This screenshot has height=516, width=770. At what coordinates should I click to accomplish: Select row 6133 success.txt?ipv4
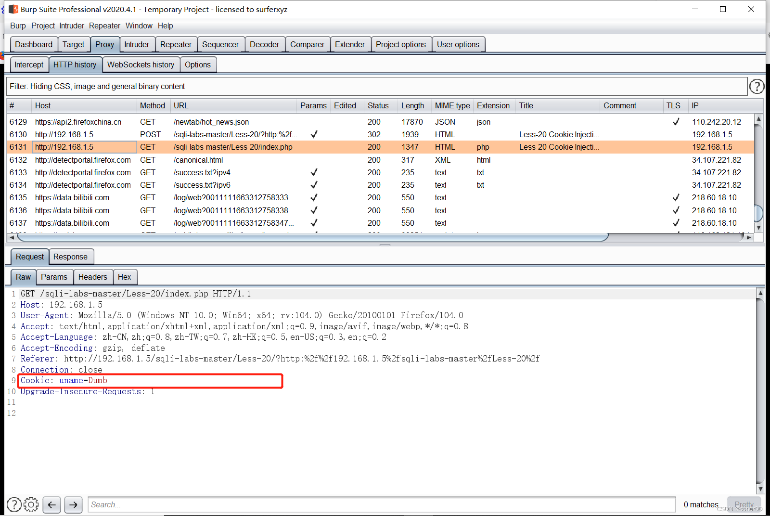click(380, 172)
